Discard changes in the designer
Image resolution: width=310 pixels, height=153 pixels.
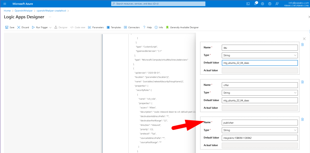(23, 27)
